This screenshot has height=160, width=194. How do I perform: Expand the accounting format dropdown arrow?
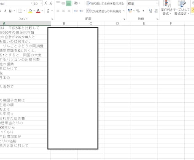[134, 11]
